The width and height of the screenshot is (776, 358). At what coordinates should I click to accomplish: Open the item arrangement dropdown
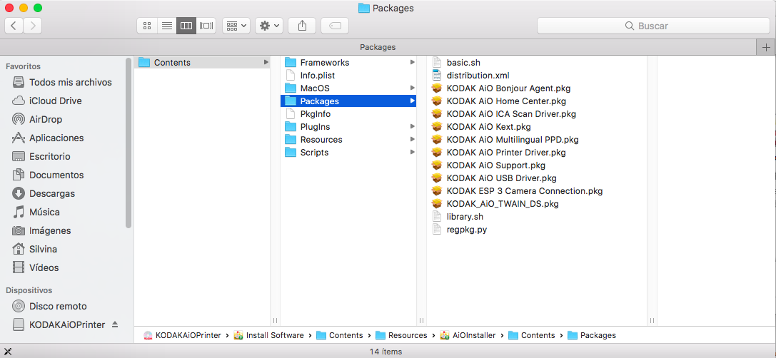pos(236,26)
